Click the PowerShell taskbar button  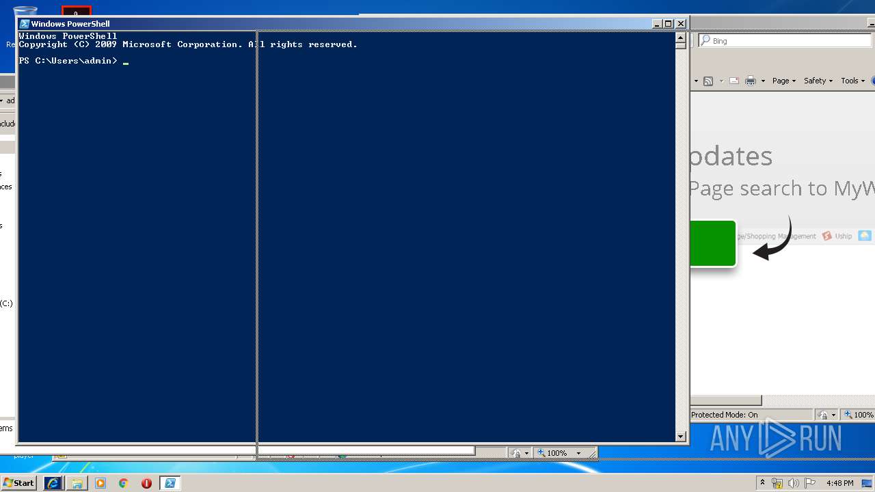(x=170, y=483)
